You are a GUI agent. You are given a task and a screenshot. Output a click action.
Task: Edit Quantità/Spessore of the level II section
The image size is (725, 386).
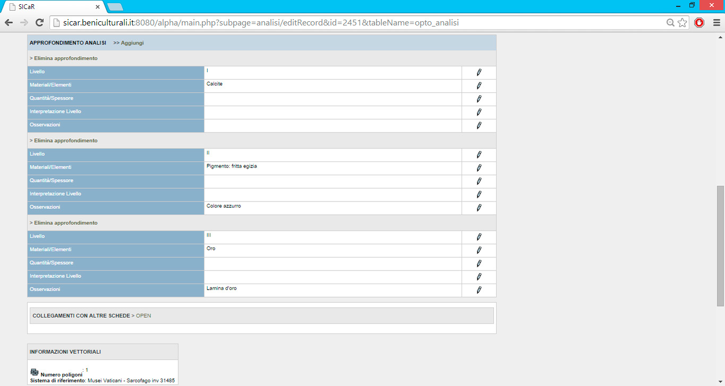(479, 181)
